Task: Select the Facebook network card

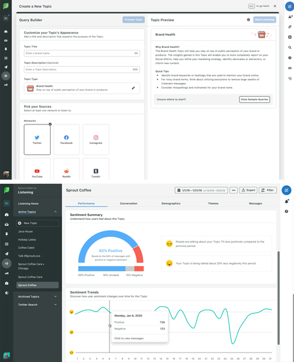Action: pyautogui.click(x=66, y=140)
